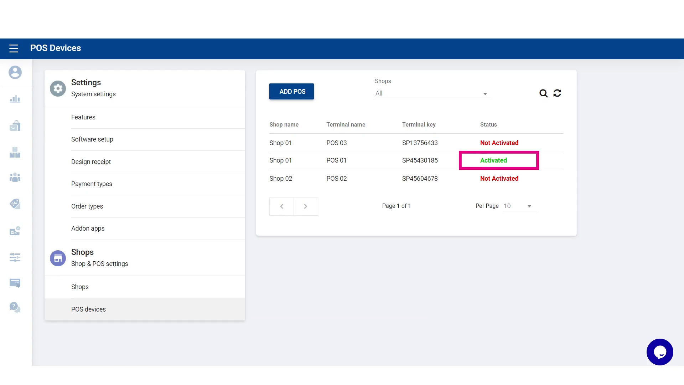Expand the Shops filter dropdown

coord(433,93)
